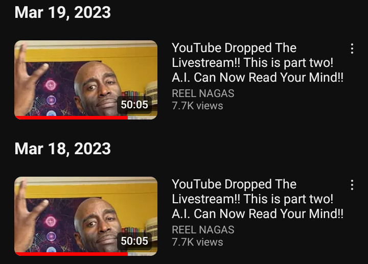This screenshot has height=264, width=368.
Task: Click red watch-progress bar on Mar 18 thumbnail
Action: pyautogui.click(x=71, y=254)
